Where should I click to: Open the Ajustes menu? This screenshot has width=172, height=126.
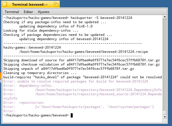click(44, 12)
